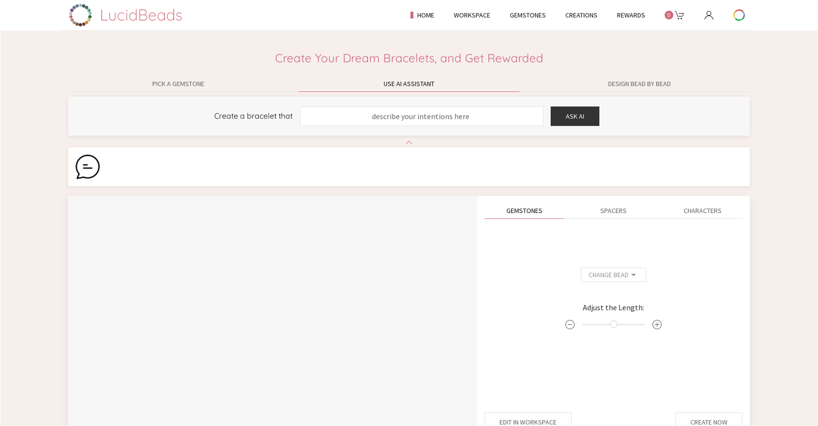
Task: Click the Ask AI button
Action: [x=575, y=116]
